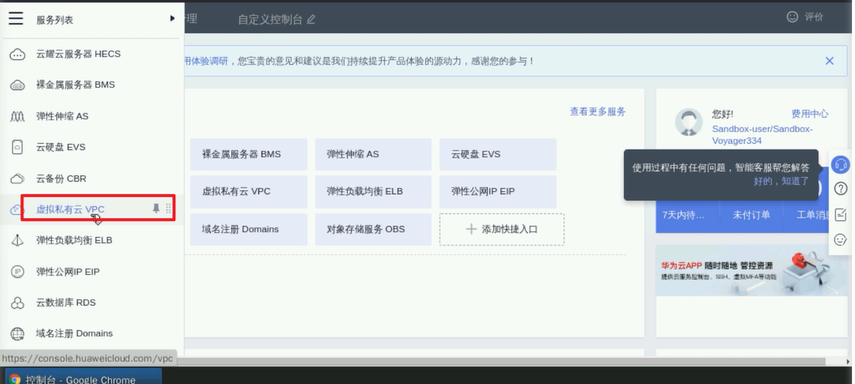Viewport: 855px width, 384px height.
Task: Click the Sandbox-user/Sandbox-Voyager334 account link
Action: (762, 135)
